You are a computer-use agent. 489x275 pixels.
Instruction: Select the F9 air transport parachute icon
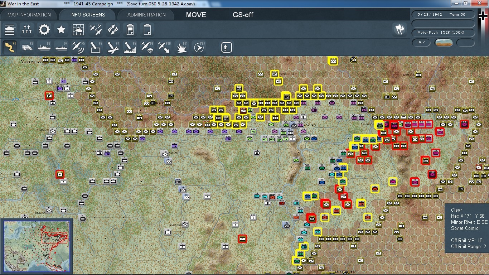tap(147, 47)
